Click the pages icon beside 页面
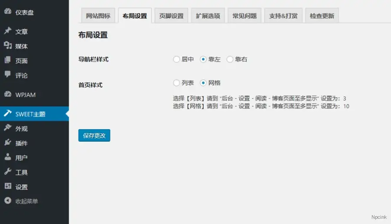The height and width of the screenshot is (224, 391). point(8,60)
